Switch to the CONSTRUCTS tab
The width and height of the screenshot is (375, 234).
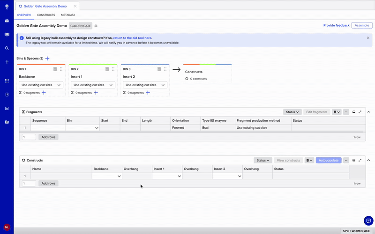click(46, 15)
